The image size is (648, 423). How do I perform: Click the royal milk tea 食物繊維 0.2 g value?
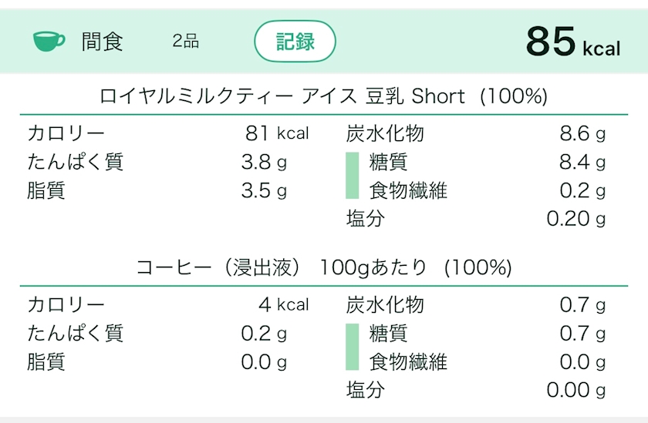(582, 190)
